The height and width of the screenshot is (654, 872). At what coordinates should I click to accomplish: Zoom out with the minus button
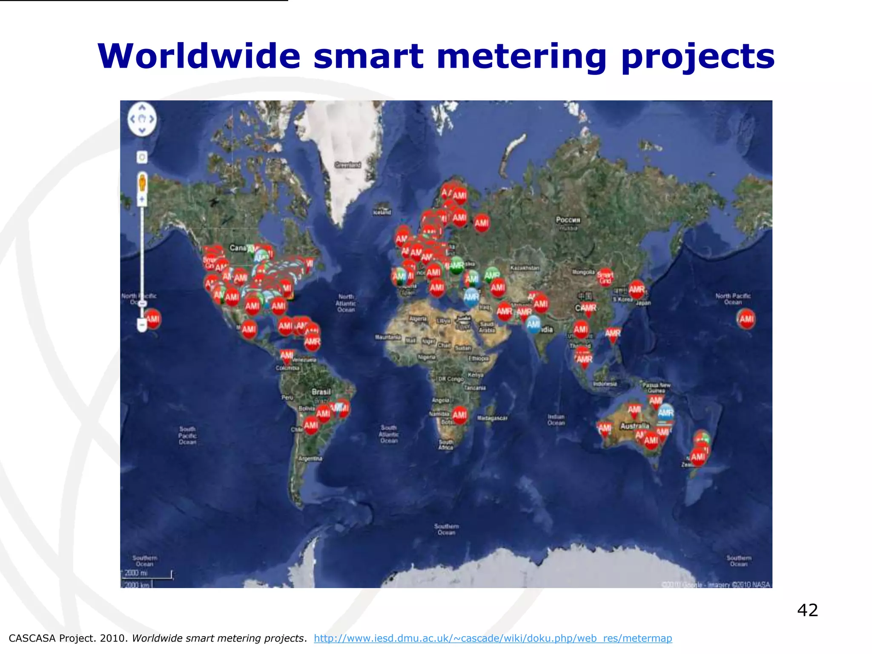point(142,325)
